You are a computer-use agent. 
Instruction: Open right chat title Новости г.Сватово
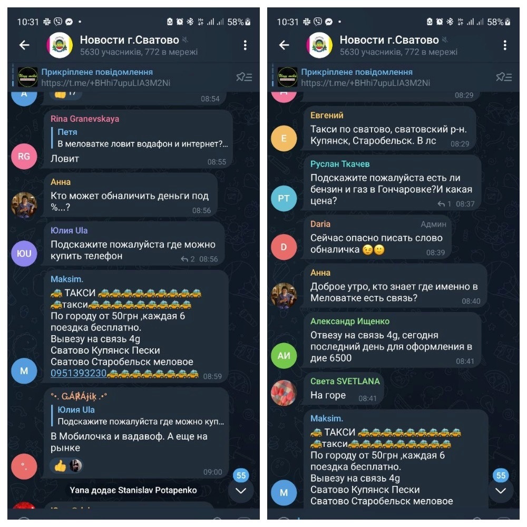(389, 40)
